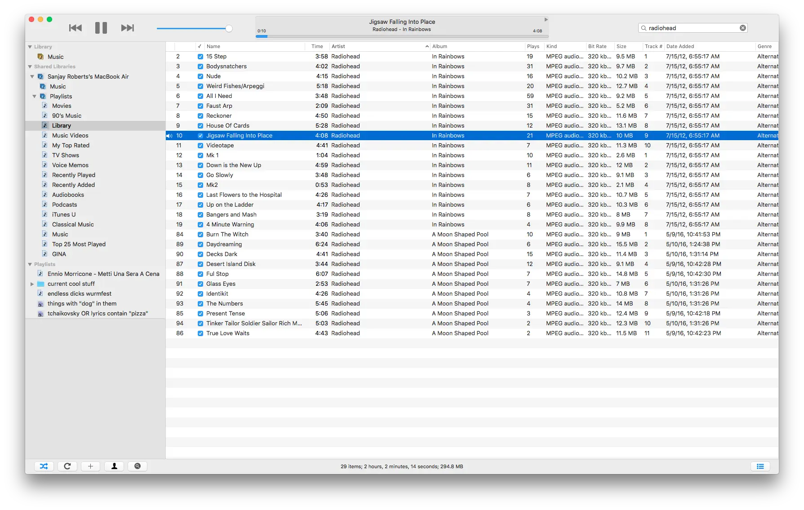Enable shuffle playback mode
This screenshot has width=804, height=510.
pos(44,466)
